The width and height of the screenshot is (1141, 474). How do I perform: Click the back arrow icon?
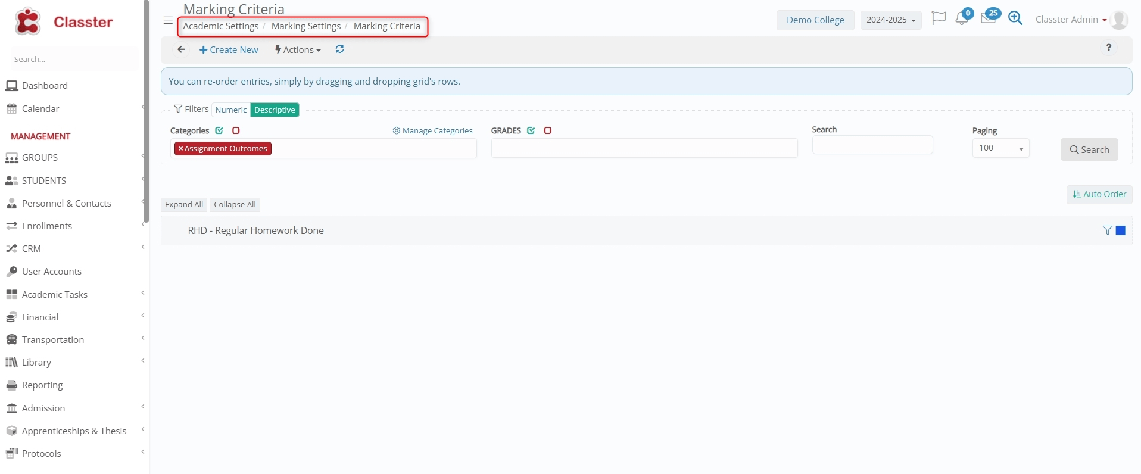click(181, 50)
